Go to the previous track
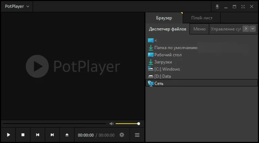Image resolution: width=259 pixels, height=143 pixels. click(x=38, y=135)
